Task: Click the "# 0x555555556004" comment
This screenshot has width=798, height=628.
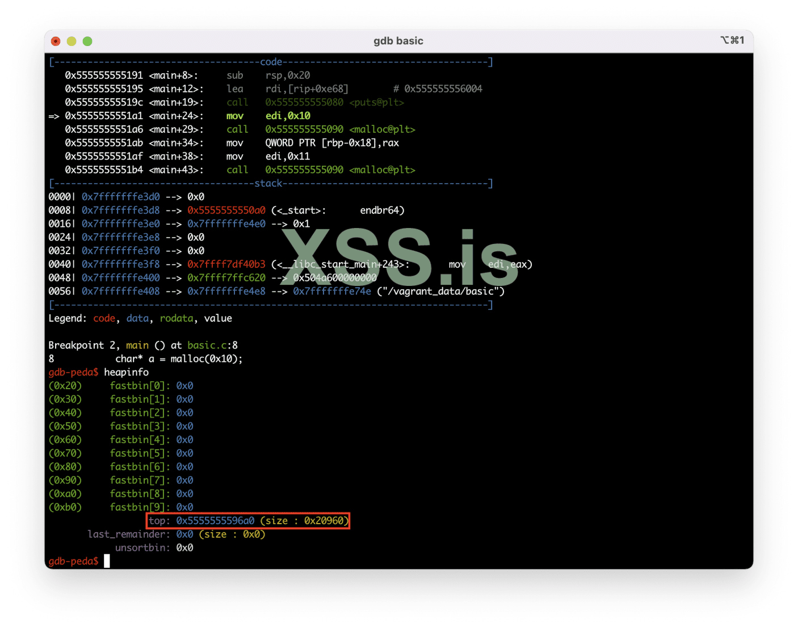Action: pyautogui.click(x=438, y=89)
